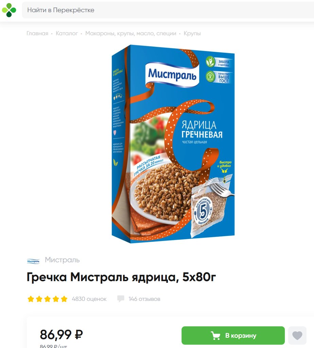The height and width of the screenshot is (348, 314).
Task: Click the search field Найти в Перекрёстке
Action: click(168, 10)
